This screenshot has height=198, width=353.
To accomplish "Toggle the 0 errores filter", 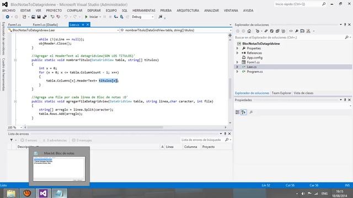I will click(x=29, y=140).
